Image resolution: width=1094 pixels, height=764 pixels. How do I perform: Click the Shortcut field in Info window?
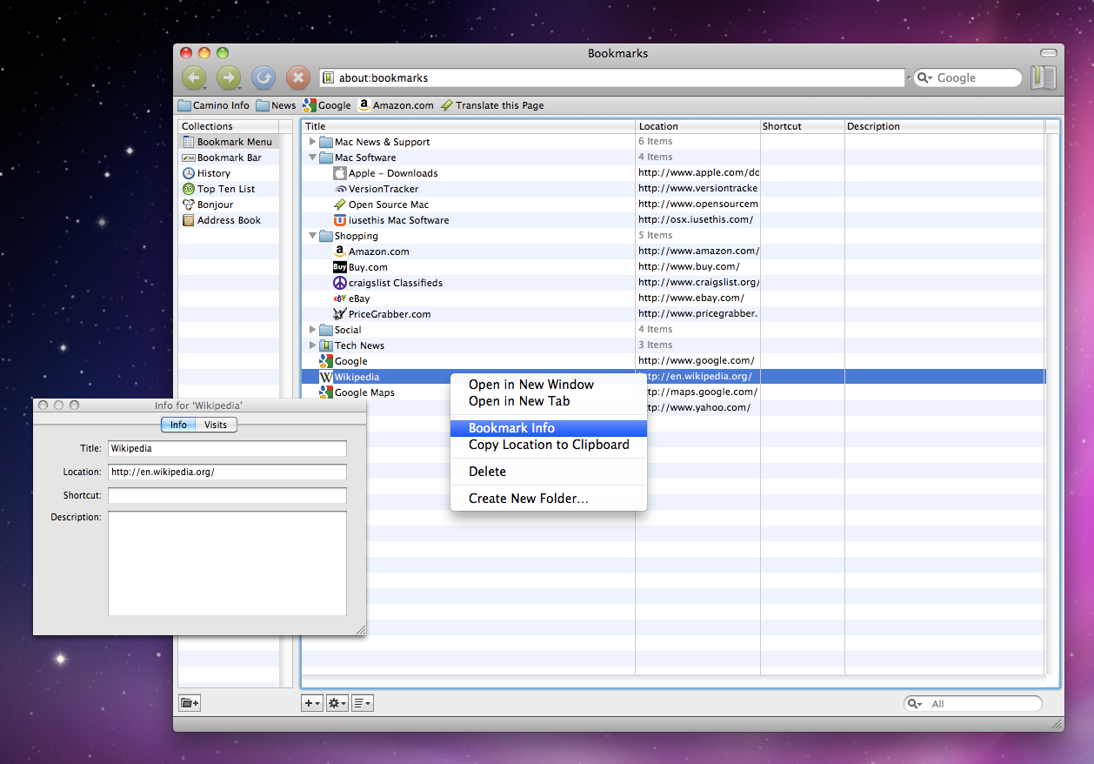227,495
